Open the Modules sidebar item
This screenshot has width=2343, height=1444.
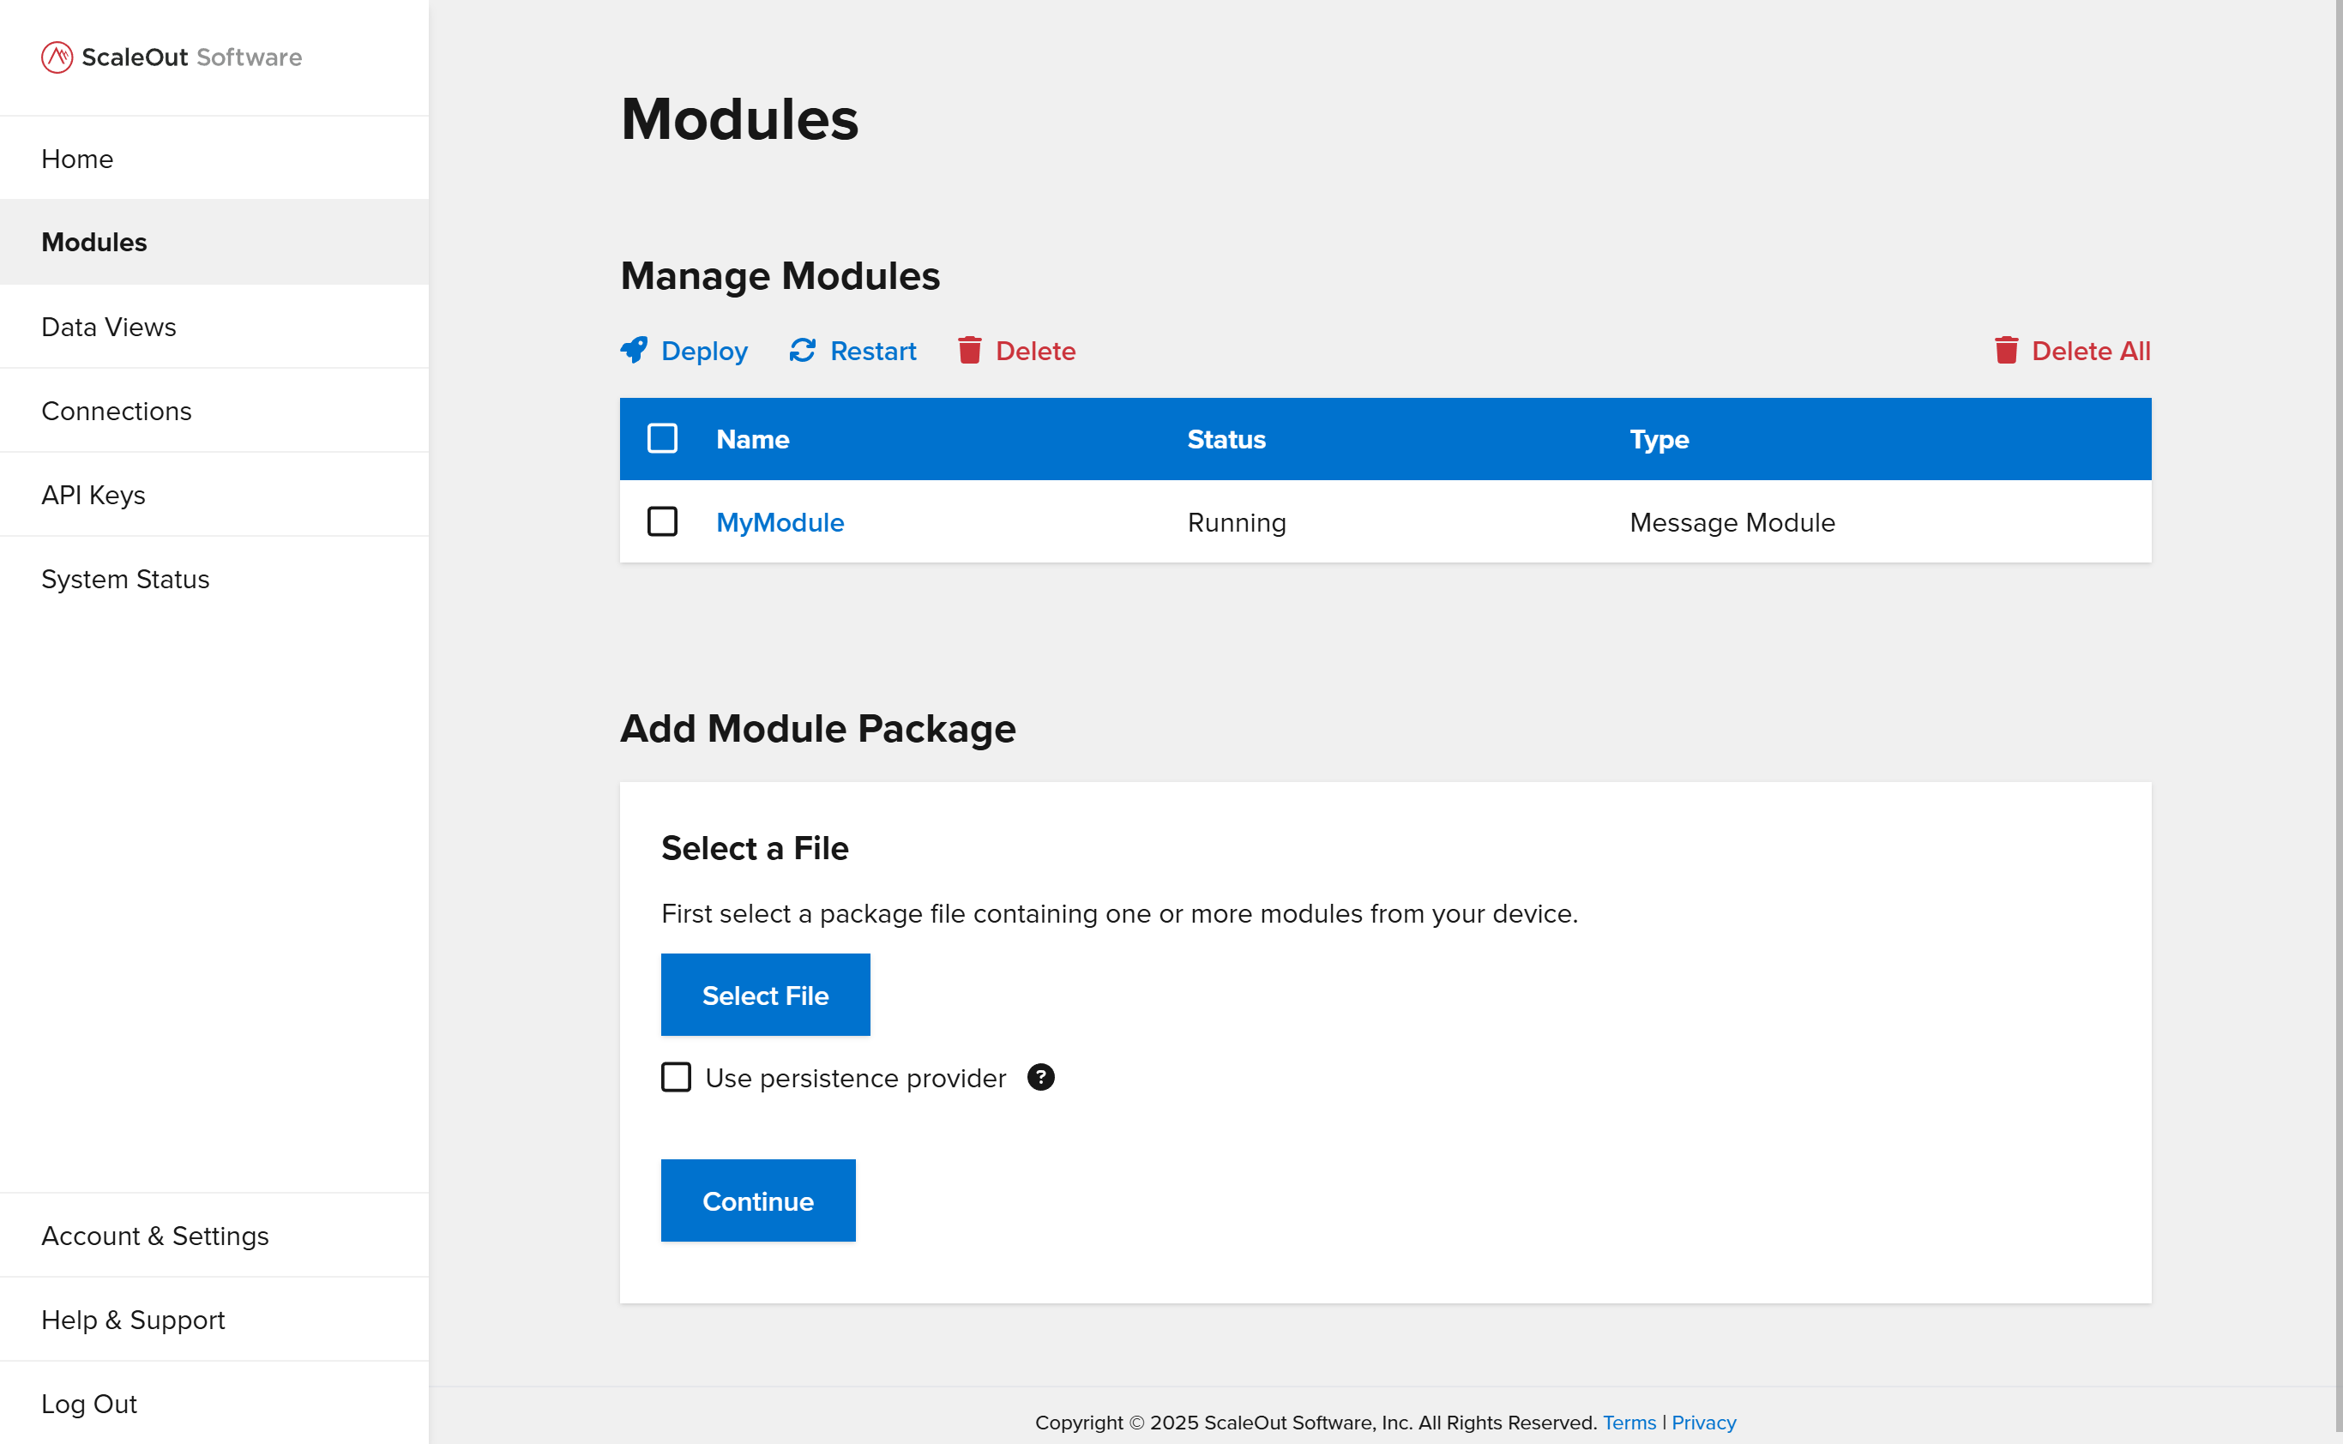click(x=214, y=243)
